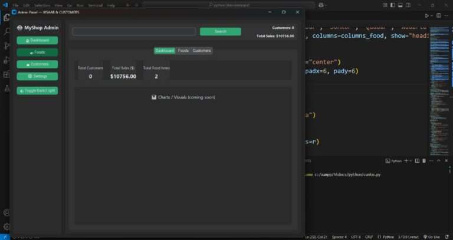Click the Ln/Col position in status bar

tap(316, 237)
